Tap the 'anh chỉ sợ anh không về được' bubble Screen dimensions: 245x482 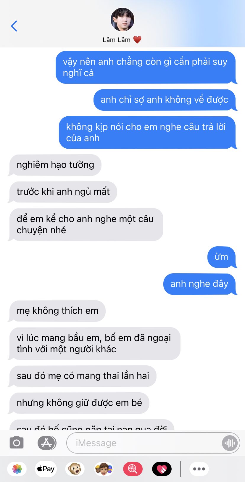pos(165,100)
